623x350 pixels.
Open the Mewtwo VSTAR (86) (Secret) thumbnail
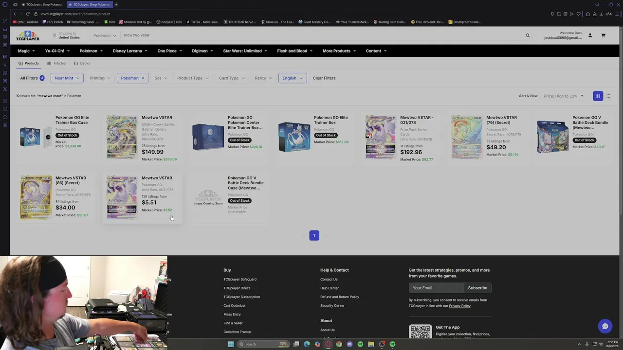(x=36, y=197)
